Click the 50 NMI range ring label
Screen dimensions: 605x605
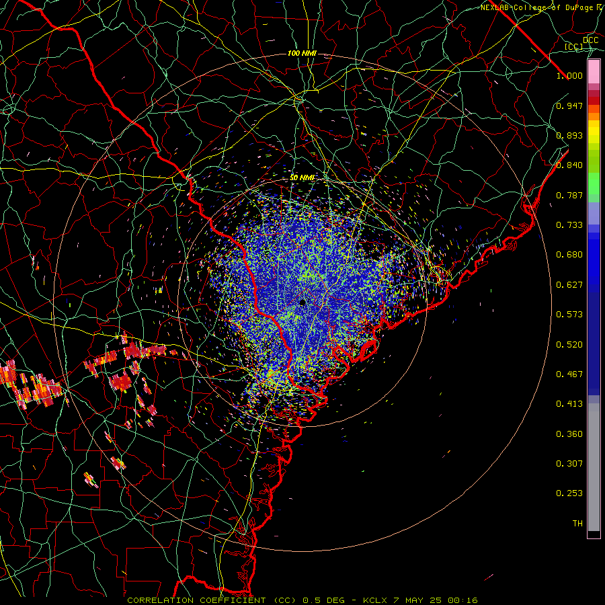coord(302,178)
